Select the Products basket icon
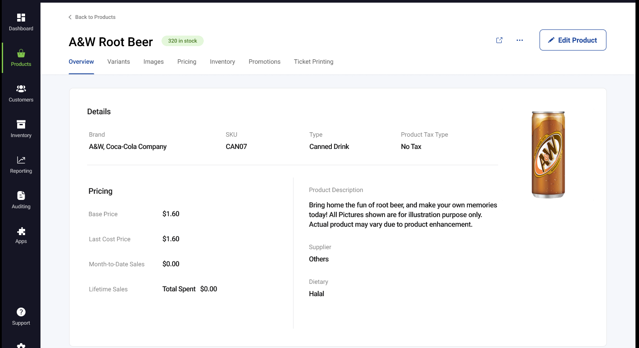The height and width of the screenshot is (348, 639). (21, 54)
